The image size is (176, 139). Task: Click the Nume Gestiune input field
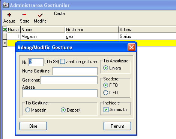tap(75, 71)
